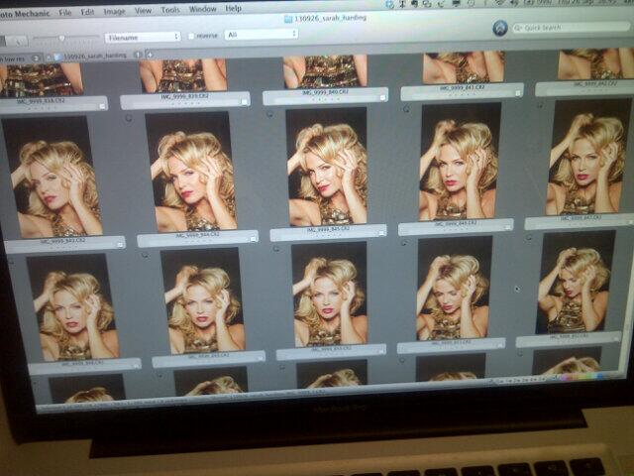Open the View menu
This screenshot has height=476, width=634.
coord(143,11)
